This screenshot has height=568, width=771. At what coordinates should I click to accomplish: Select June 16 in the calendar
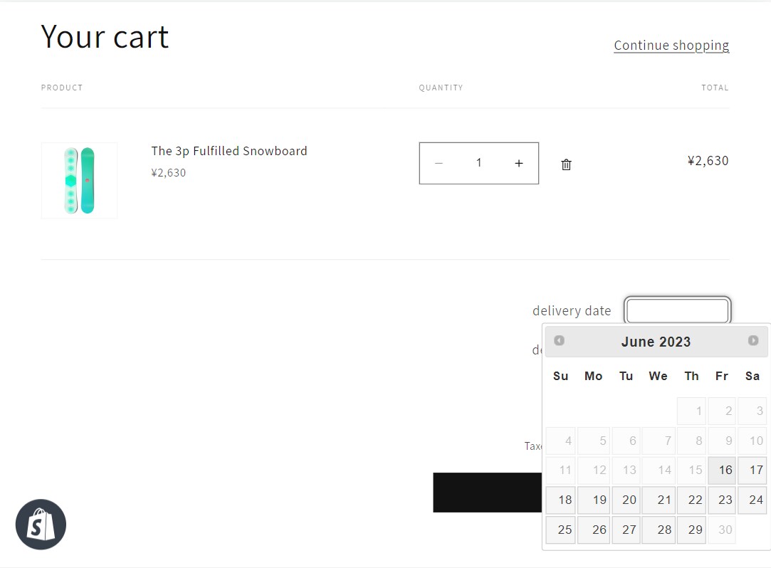click(x=722, y=470)
